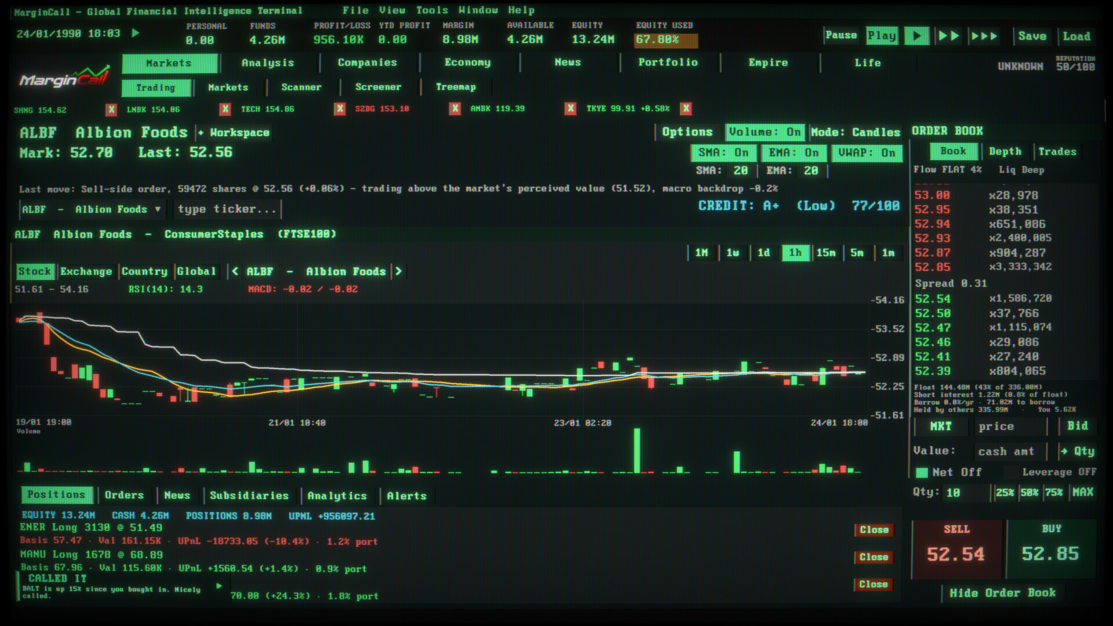Viewport: 1113px width, 626px height.
Task: Click Hide Order Book
Action: coord(1002,593)
